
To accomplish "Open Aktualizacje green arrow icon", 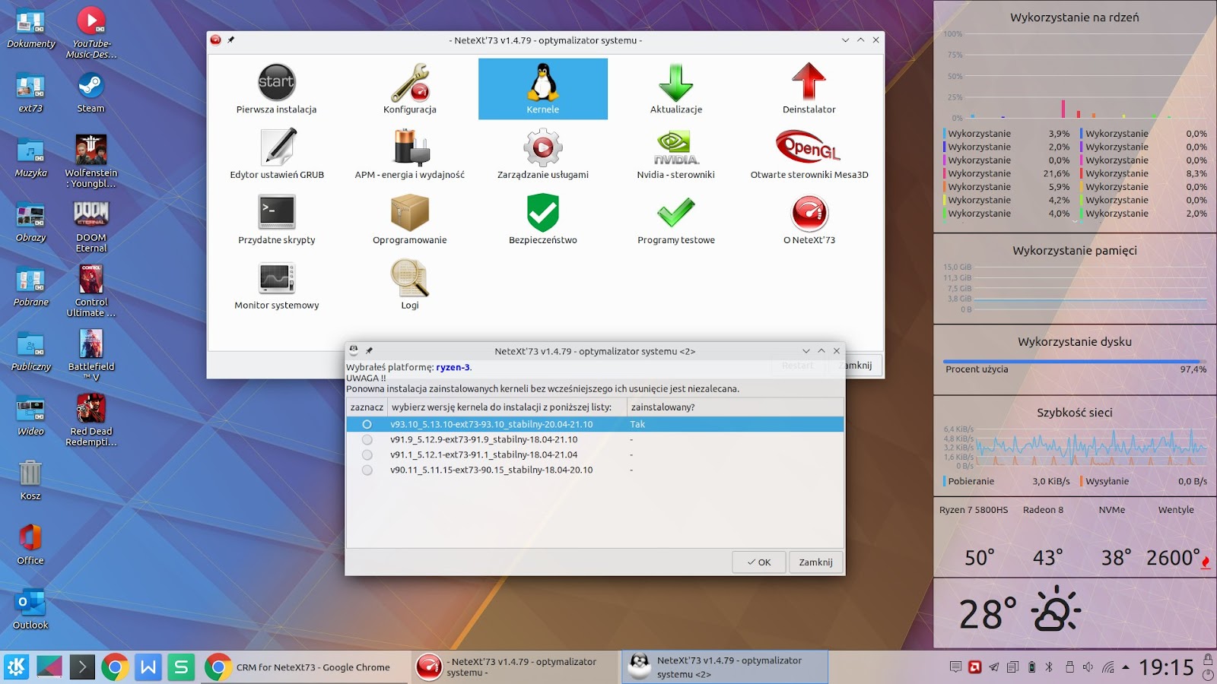I will (x=676, y=89).
